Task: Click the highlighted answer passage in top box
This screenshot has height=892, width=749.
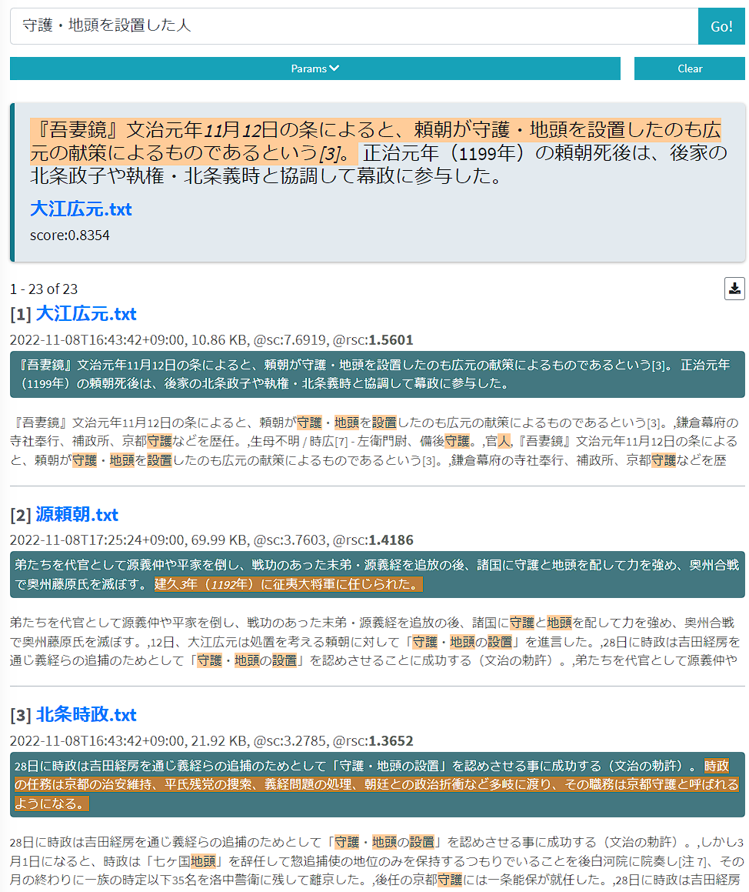Action: (375, 141)
